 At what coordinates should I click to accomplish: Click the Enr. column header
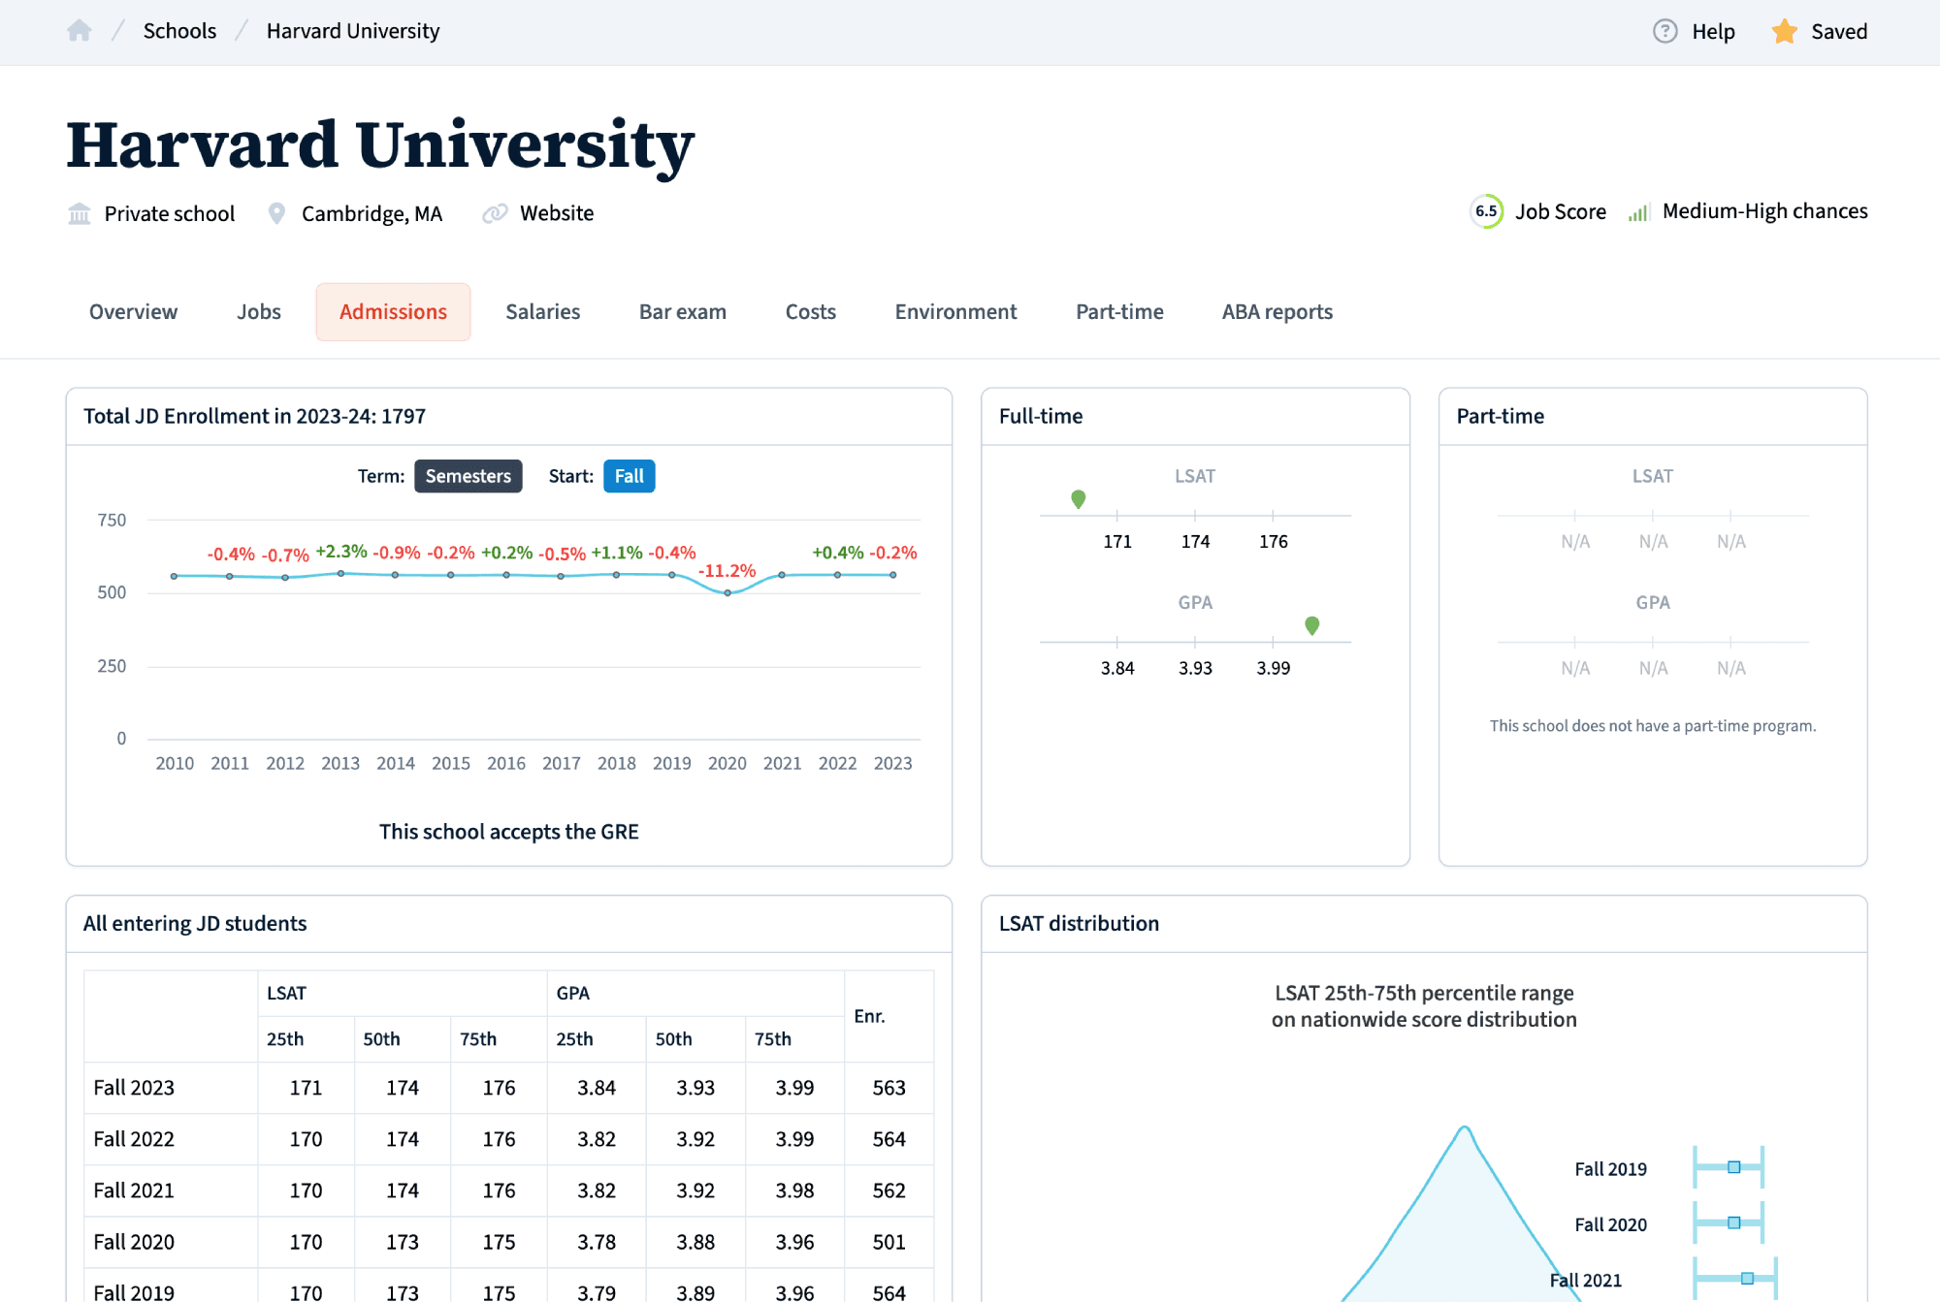point(869,1016)
